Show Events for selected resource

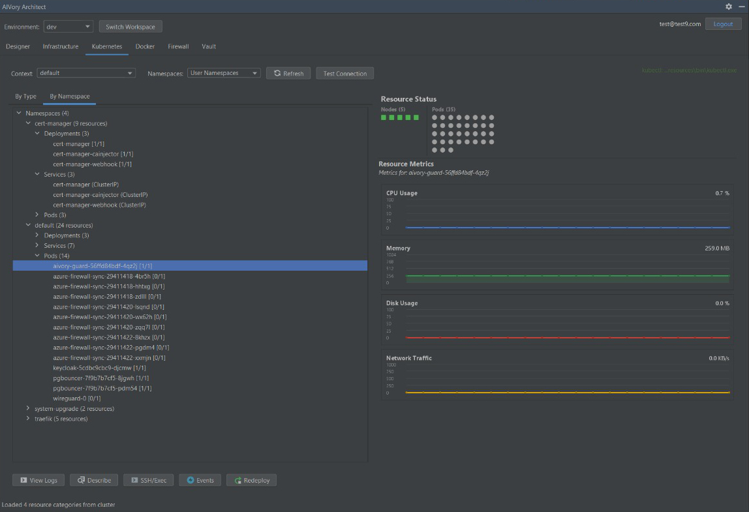(x=200, y=480)
